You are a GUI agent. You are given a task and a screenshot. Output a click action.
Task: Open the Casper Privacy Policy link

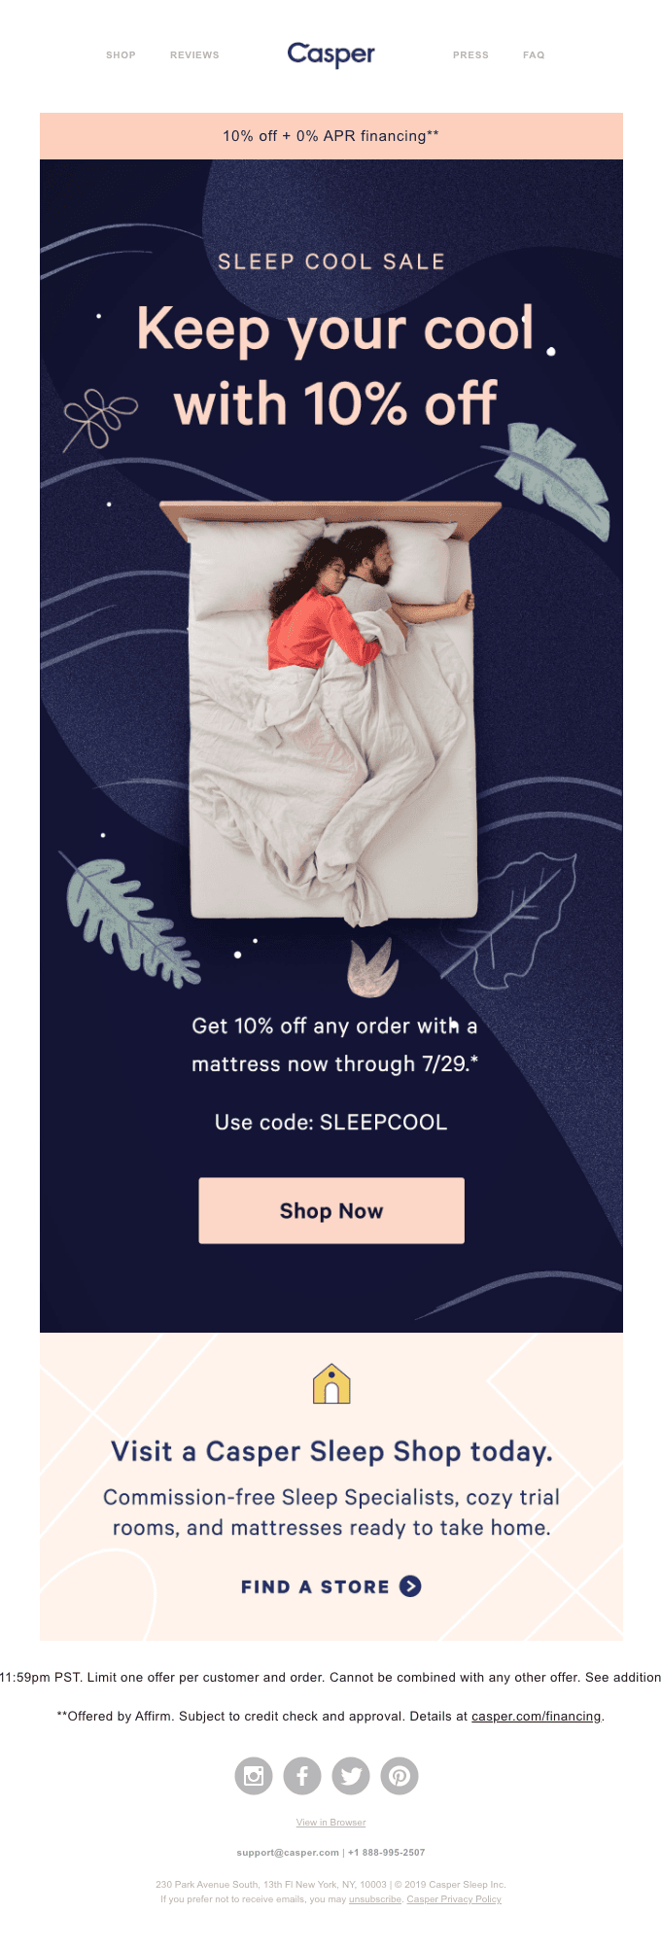pos(454,1898)
